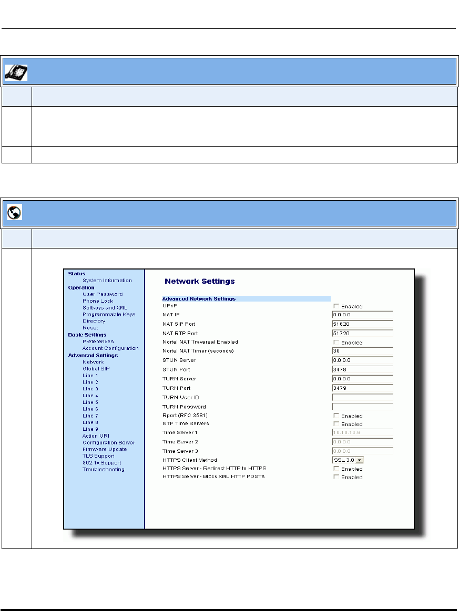This screenshot has width=459, height=611.
Task: Open the Firmware Update page
Action: point(105,449)
